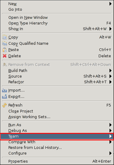Click the Paste clipboard icon
Image resolution: width=114 pixels, height=165 pixels.
point(4,50)
